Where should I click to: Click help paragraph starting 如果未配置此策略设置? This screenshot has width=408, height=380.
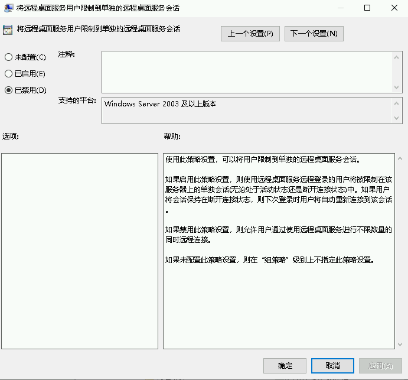click(x=270, y=259)
